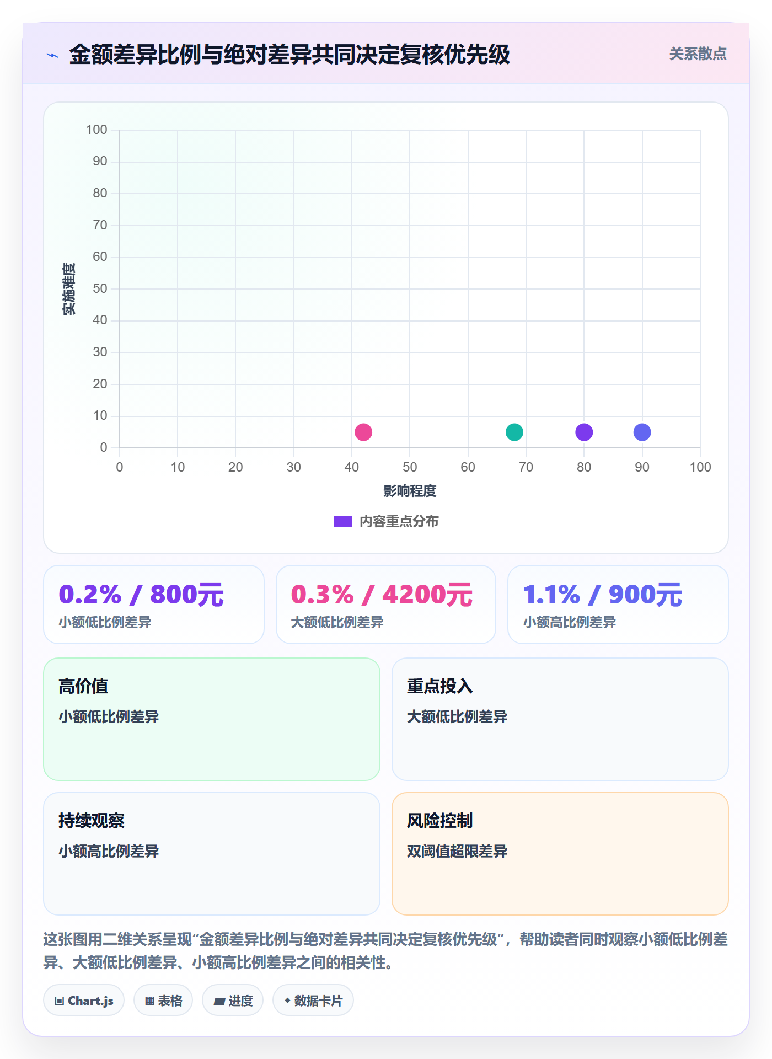Image resolution: width=772 pixels, height=1059 pixels.
Task: Select the 1.1% / 900元 data card
Action: (618, 605)
